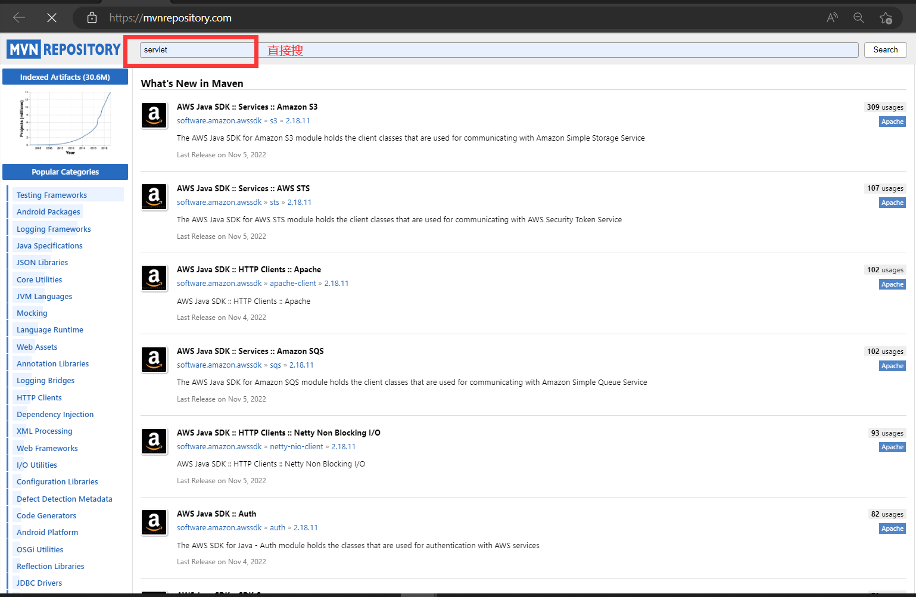Open the Indexed Artifacts (30.6M) header
This screenshot has height=597, width=916.
point(65,77)
